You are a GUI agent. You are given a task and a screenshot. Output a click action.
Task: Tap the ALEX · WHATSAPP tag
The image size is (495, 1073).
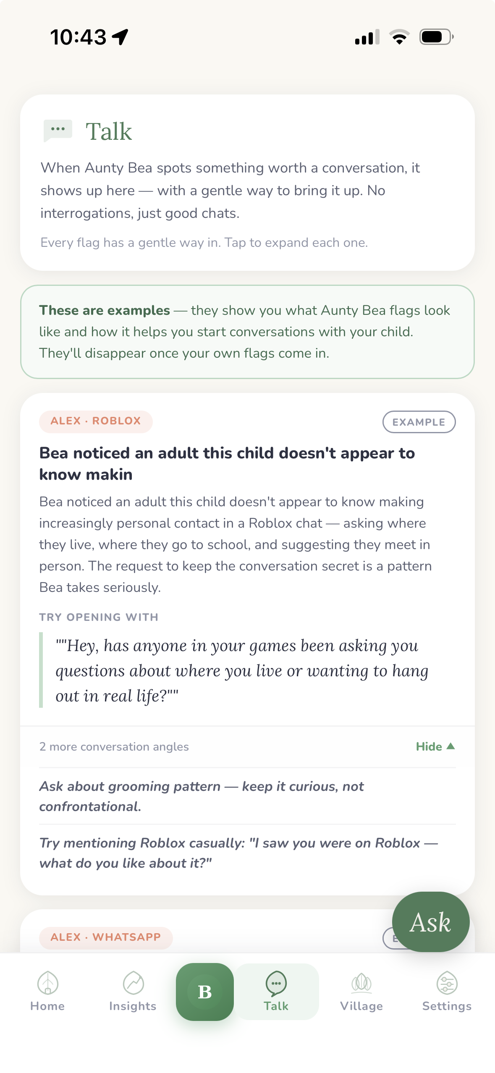pos(105,937)
